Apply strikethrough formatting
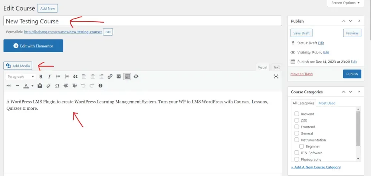Image resolution: width=371 pixels, height=176 pixels. pos(9,86)
